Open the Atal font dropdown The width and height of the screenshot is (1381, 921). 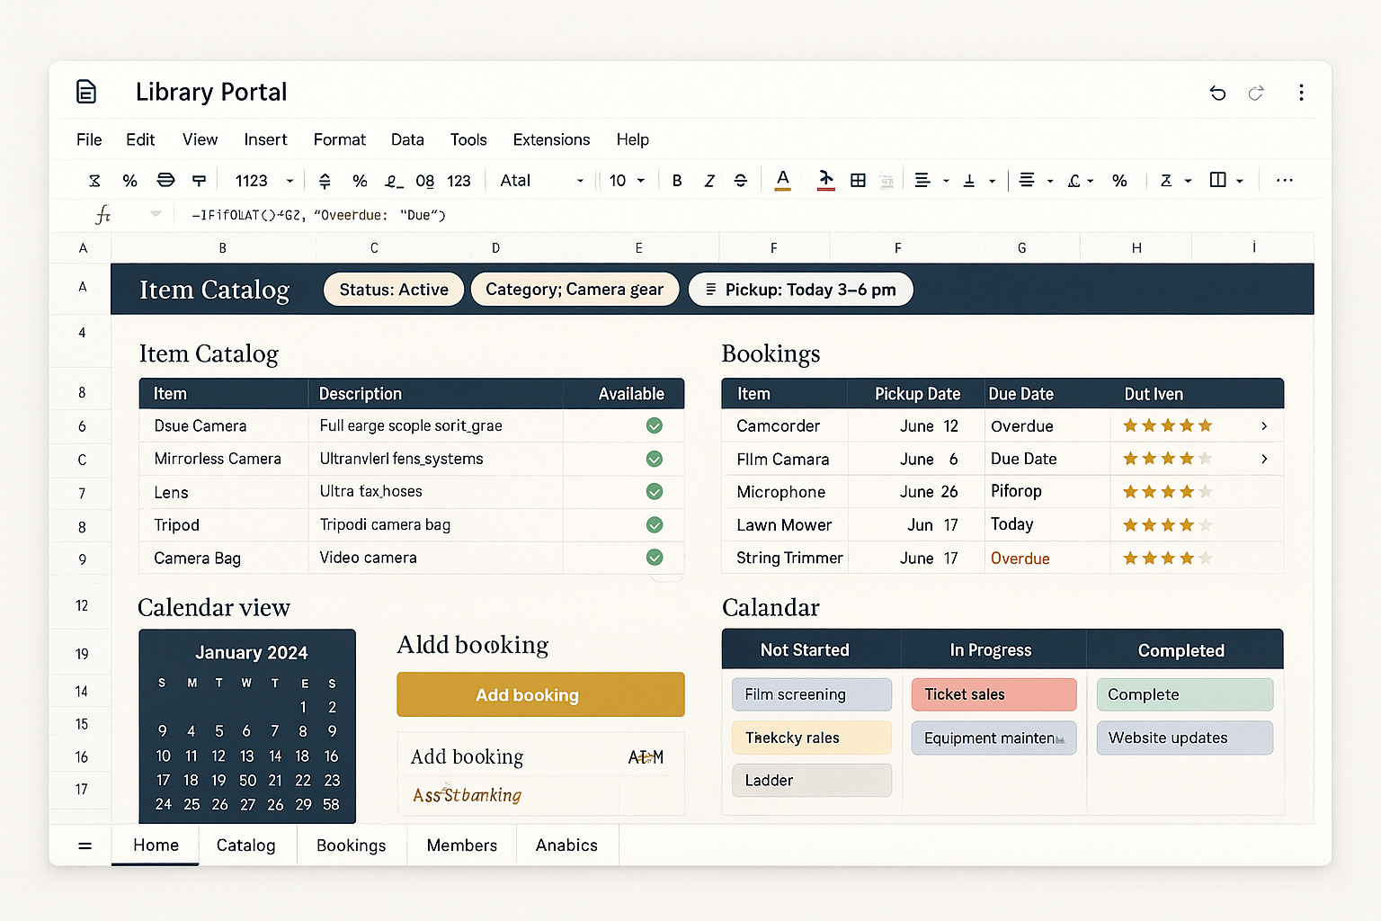pos(541,181)
